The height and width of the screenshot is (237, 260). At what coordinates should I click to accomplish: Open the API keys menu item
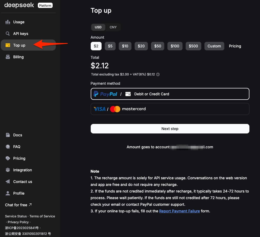click(x=28, y=34)
